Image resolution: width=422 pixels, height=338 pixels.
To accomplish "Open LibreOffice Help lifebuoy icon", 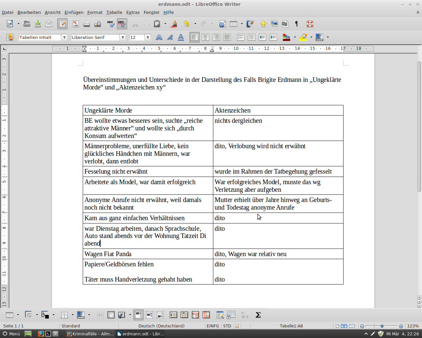I will click(310, 24).
